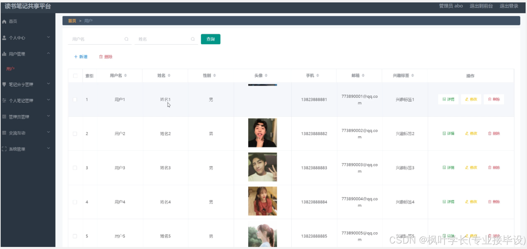Image resolution: width=527 pixels, height=249 pixels.
Task: Open the 系统管理 menu item
Action: (28, 149)
